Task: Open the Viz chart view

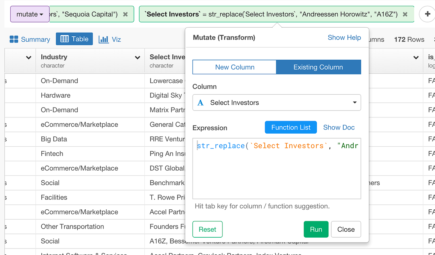Action: [110, 39]
